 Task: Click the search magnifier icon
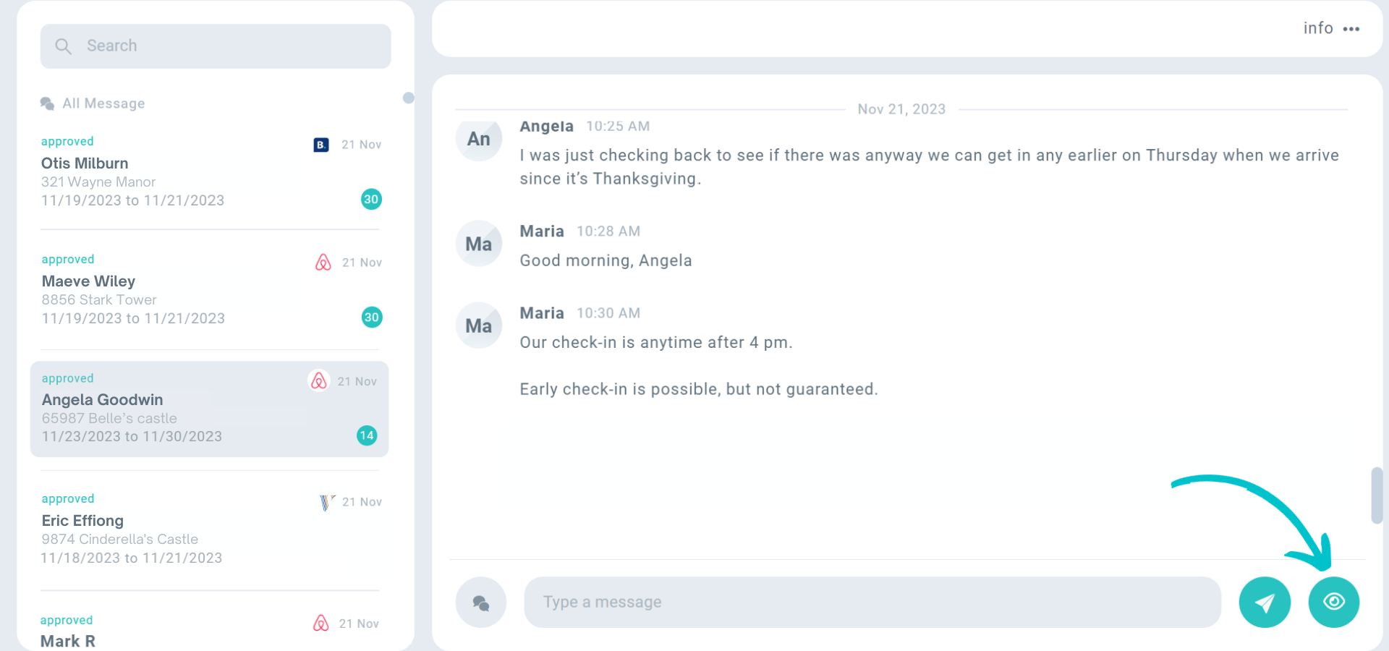click(64, 46)
